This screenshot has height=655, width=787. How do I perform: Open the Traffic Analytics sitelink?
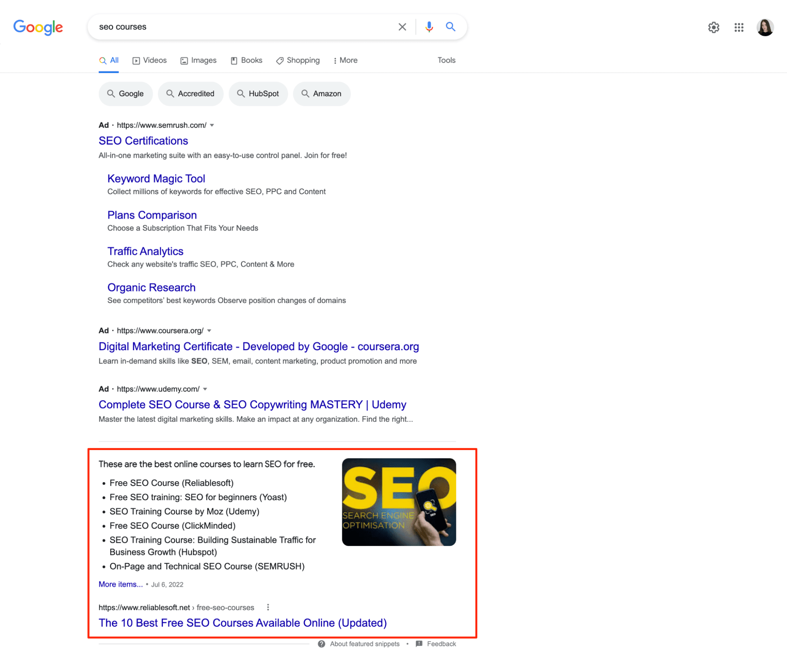(x=145, y=251)
